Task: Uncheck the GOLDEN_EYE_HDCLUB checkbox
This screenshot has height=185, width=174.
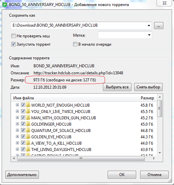Action: 23,137
